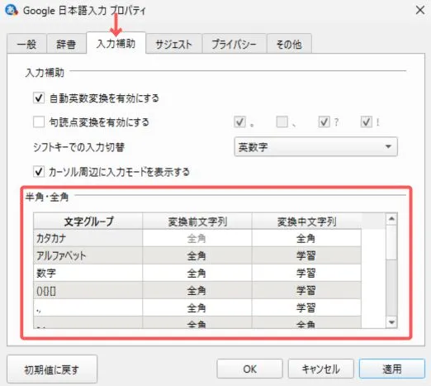
Task: Select the 入力補助 tab
Action: click(x=116, y=44)
